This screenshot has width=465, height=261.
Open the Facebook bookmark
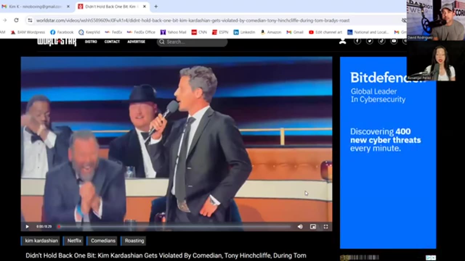pyautogui.click(x=62, y=32)
